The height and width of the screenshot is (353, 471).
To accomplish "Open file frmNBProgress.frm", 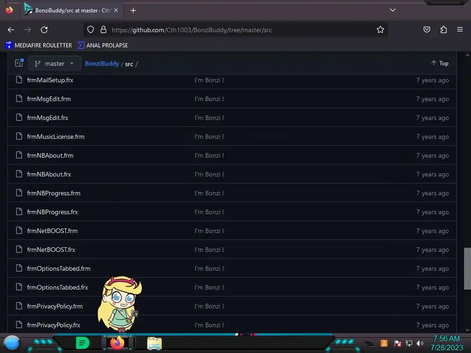I will pos(54,194).
